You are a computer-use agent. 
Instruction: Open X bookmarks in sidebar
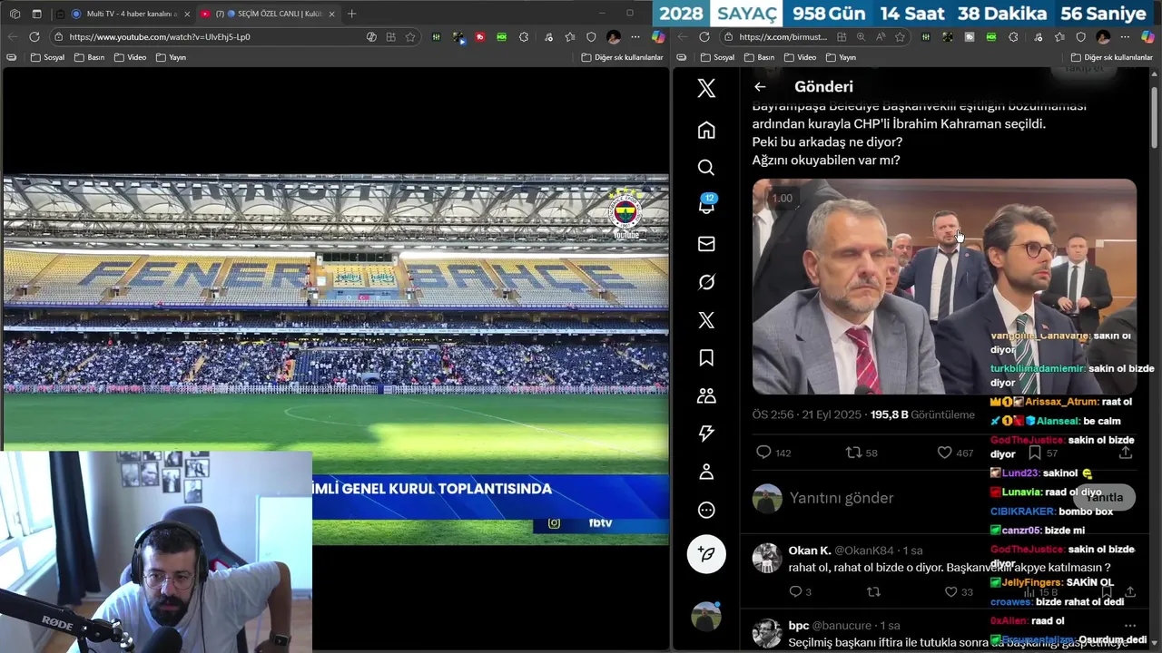click(x=706, y=358)
